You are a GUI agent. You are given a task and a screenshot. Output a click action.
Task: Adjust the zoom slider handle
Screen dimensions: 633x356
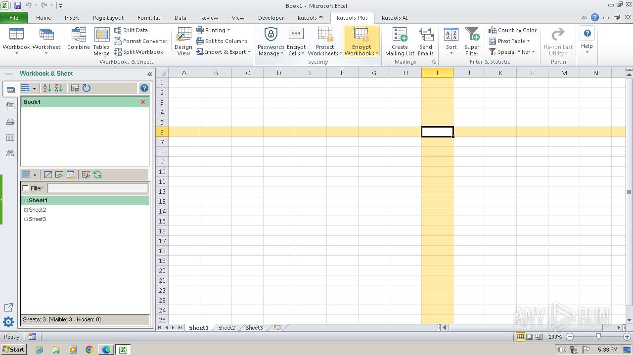pos(598,337)
